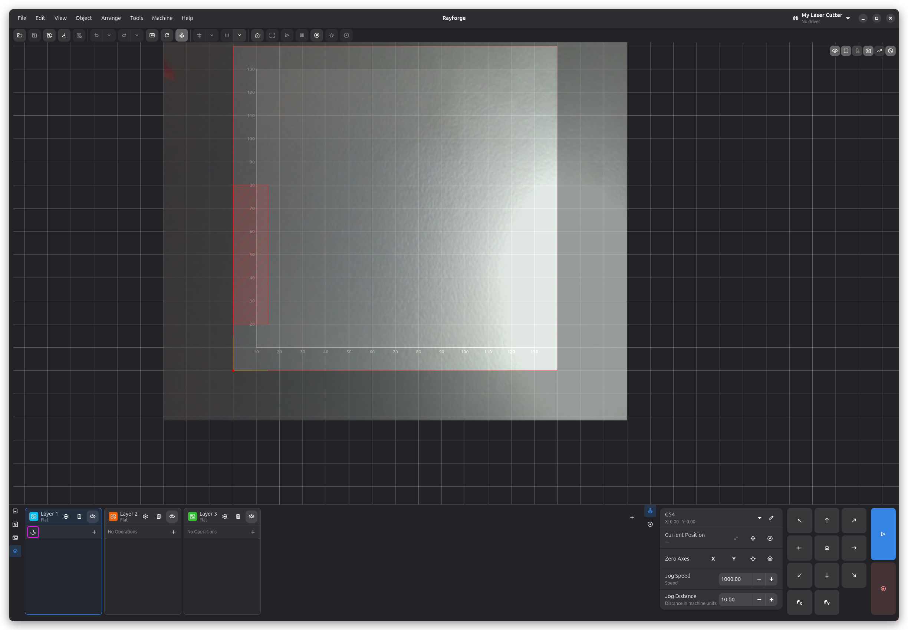
Task: Click the toolbar send job play icon
Action: click(287, 35)
